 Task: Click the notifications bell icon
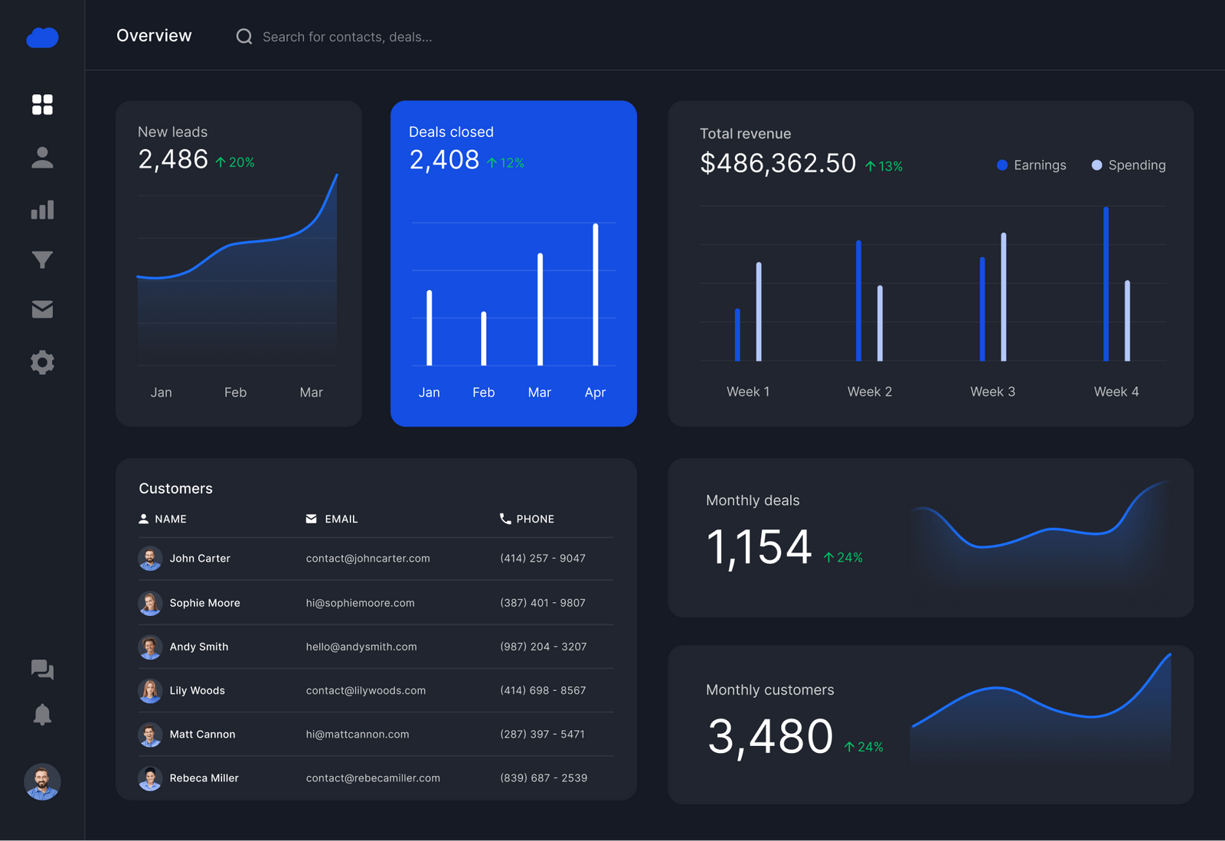pyautogui.click(x=42, y=715)
